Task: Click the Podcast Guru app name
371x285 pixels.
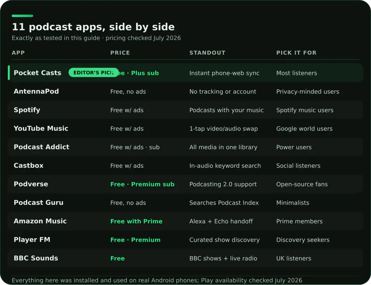Action: 39,202
